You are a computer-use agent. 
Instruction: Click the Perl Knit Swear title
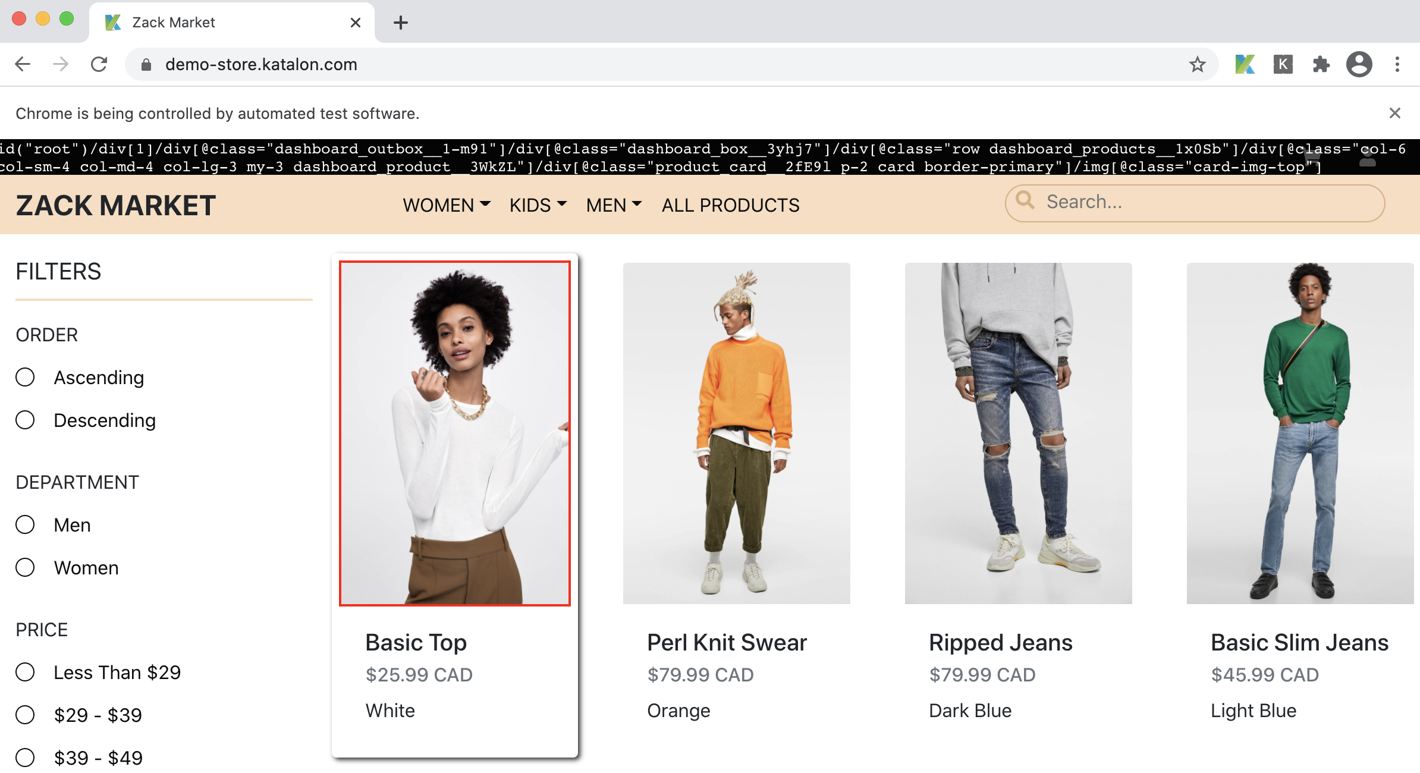coord(727,643)
